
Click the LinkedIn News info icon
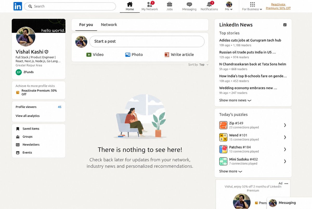[x=285, y=25]
